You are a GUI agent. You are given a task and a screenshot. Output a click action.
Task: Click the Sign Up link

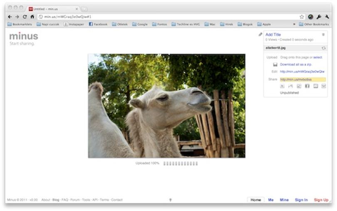pos(321,200)
